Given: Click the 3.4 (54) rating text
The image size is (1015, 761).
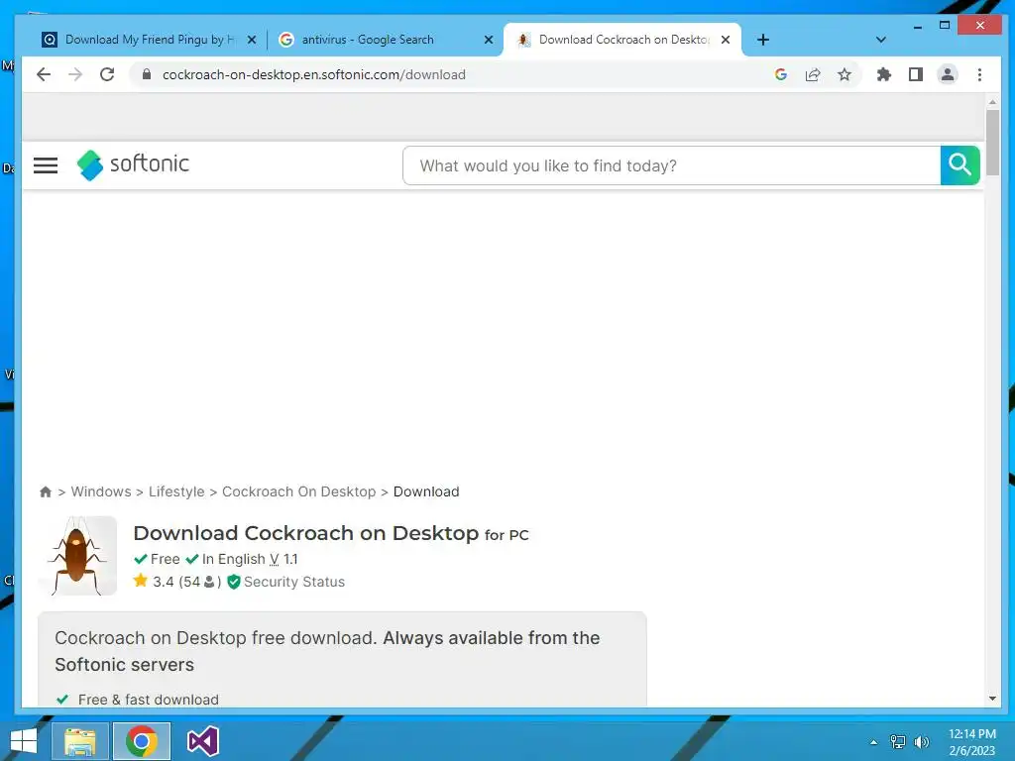Looking at the screenshot, I should (186, 582).
